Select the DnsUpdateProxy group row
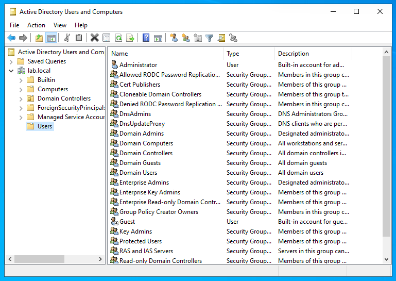This screenshot has height=281, width=396. pyautogui.click(x=230, y=124)
